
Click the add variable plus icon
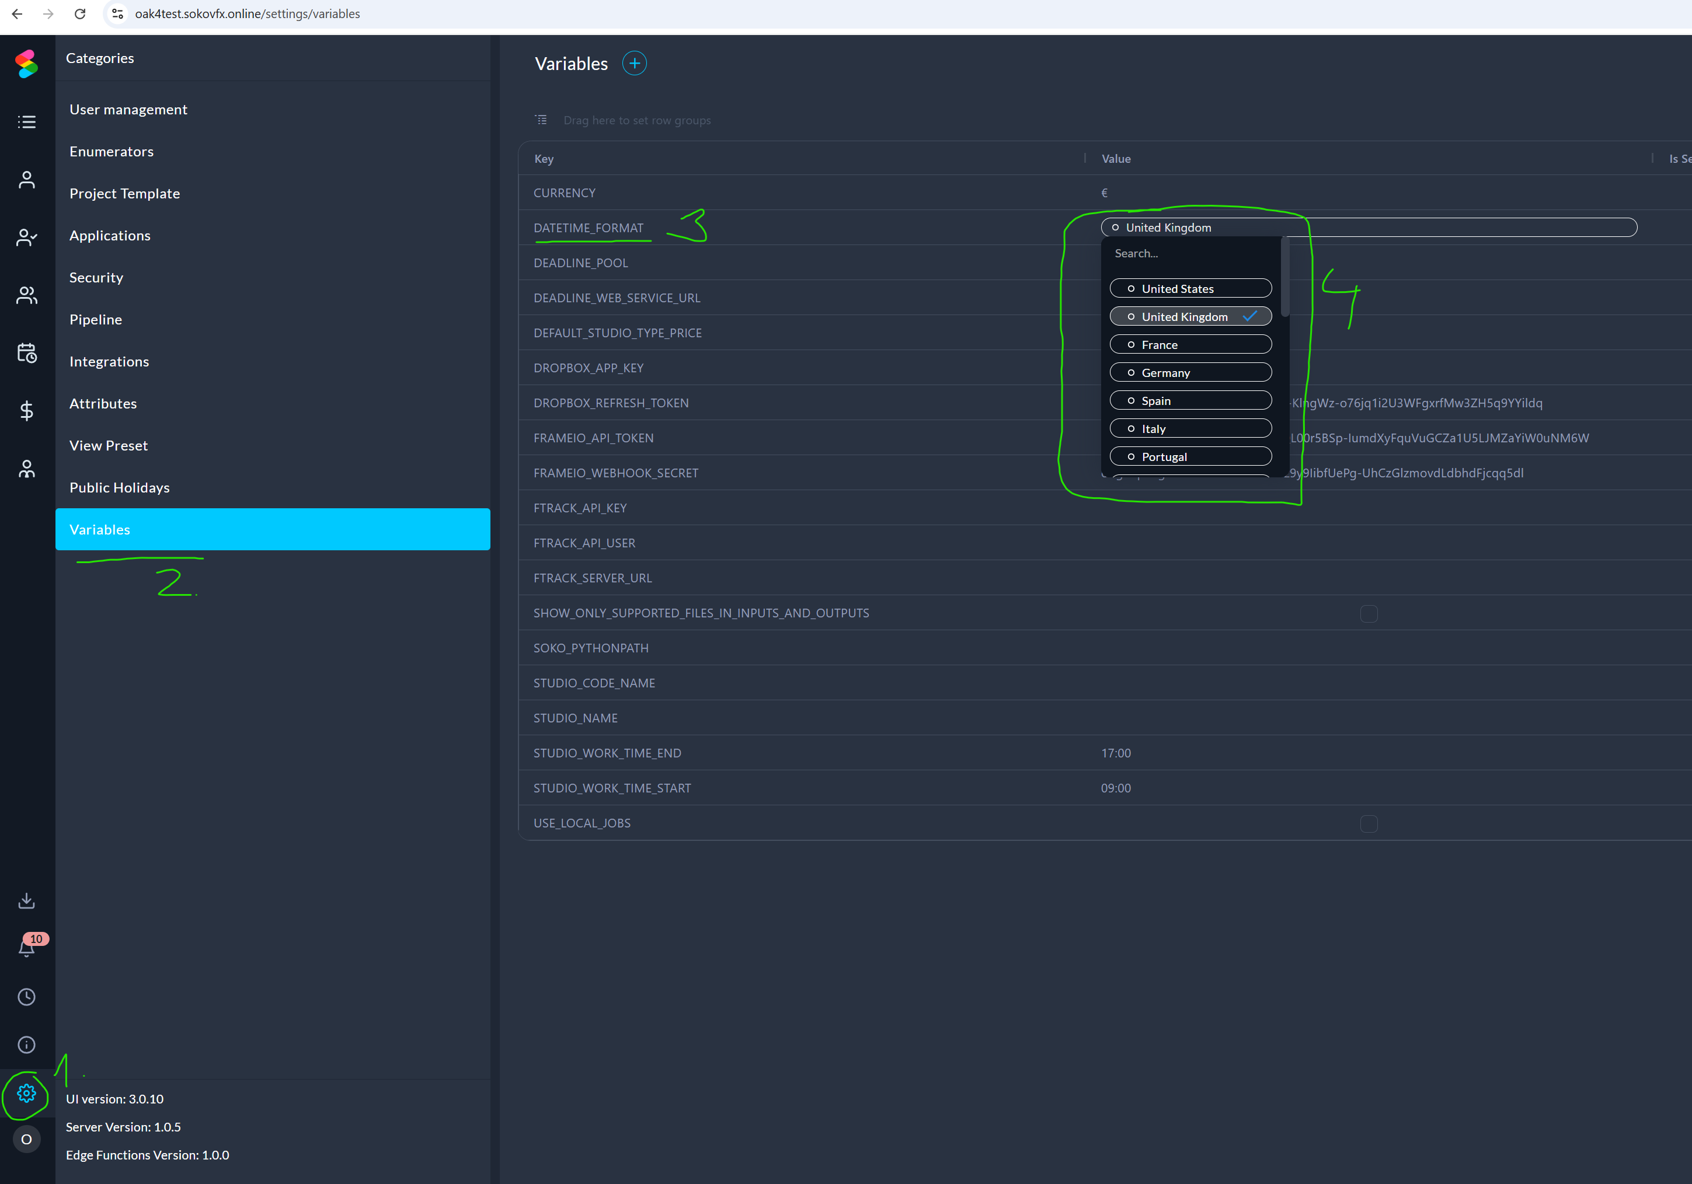(x=633, y=64)
